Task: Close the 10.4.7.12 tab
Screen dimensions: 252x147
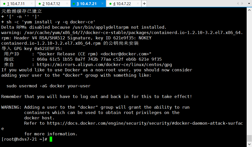Action: (x=67, y=4)
